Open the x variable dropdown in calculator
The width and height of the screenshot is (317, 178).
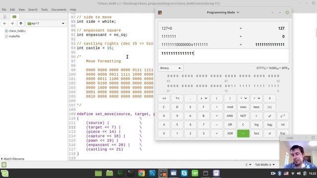[204, 98]
